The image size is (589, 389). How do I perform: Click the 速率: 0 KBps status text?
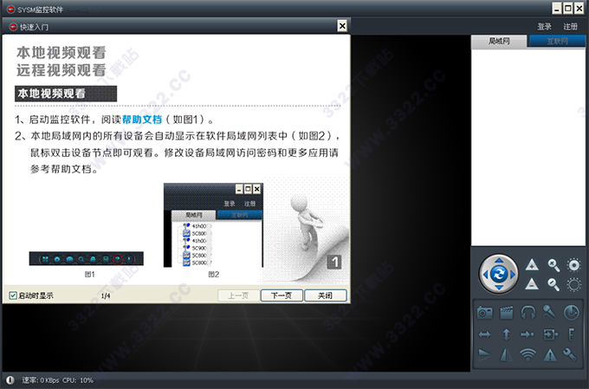[x=41, y=380]
